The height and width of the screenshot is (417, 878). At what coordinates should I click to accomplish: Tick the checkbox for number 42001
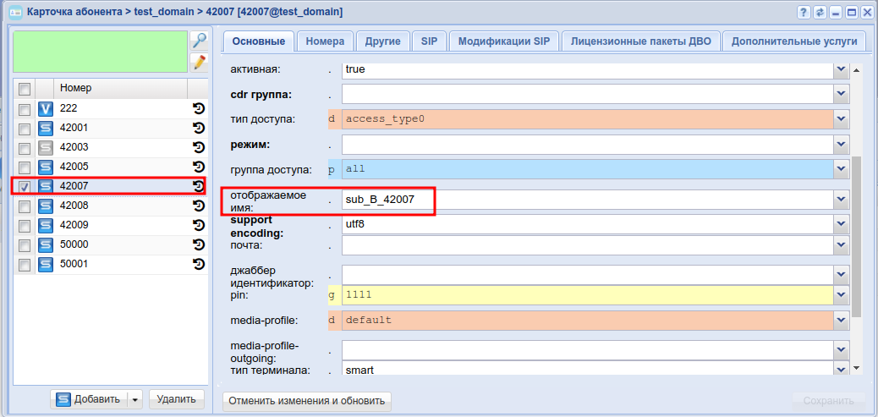pos(25,129)
